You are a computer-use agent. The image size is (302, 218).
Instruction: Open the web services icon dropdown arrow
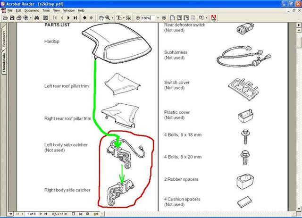31,18
